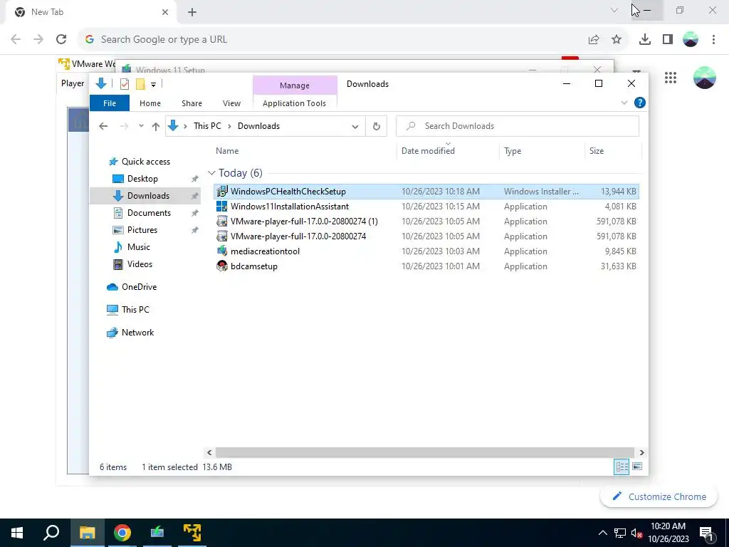Viewport: 729px width, 547px height.
Task: Collapse the Today (6) group
Action: point(211,173)
